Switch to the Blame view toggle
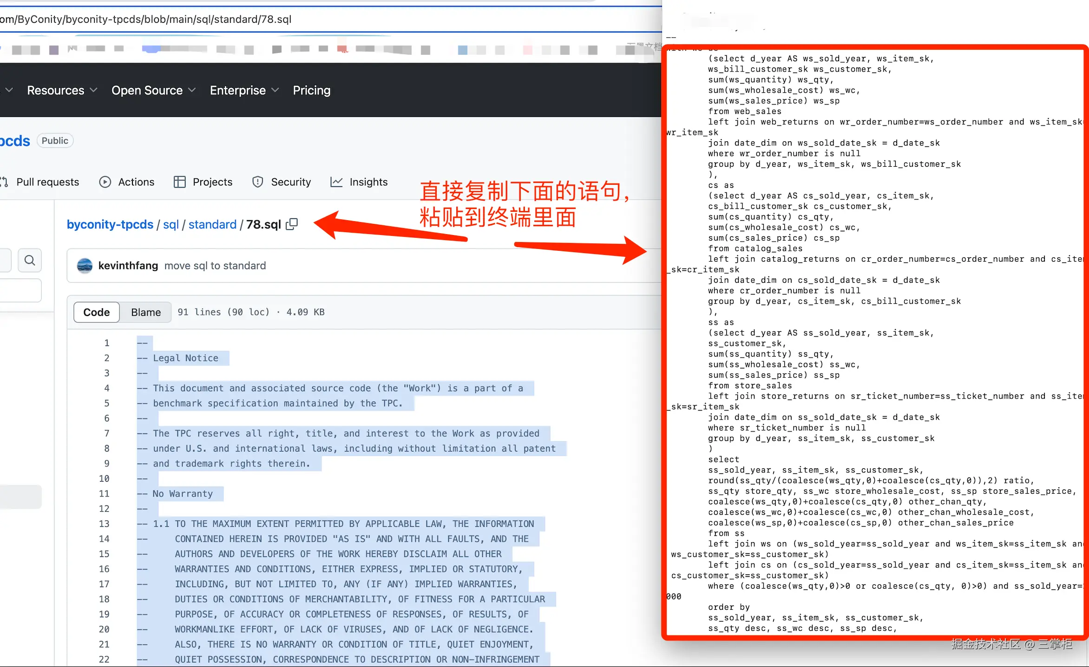1089x667 pixels. click(145, 312)
